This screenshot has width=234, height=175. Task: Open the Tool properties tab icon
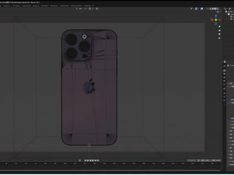click(224, 66)
